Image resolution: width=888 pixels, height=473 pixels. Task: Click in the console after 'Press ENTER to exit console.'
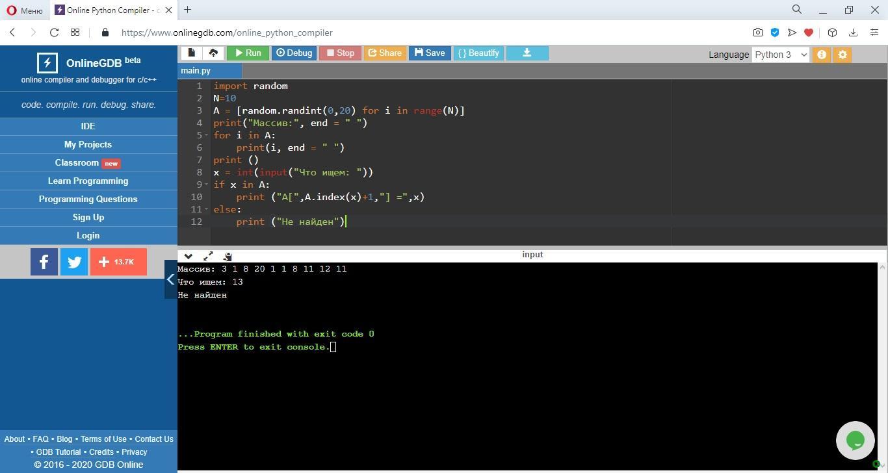click(x=333, y=347)
